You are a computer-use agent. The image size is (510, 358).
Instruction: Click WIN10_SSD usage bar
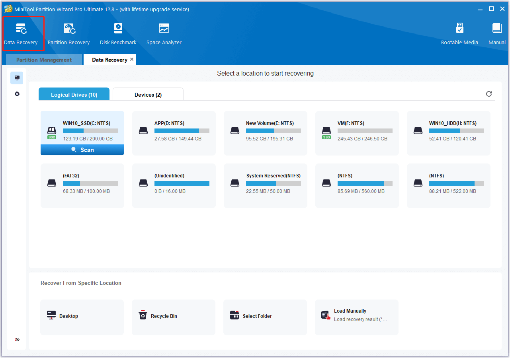pyautogui.click(x=90, y=131)
